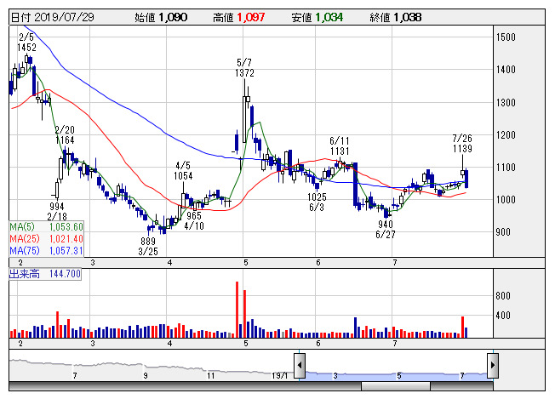Click the 終値 closing price value

pos(408,17)
